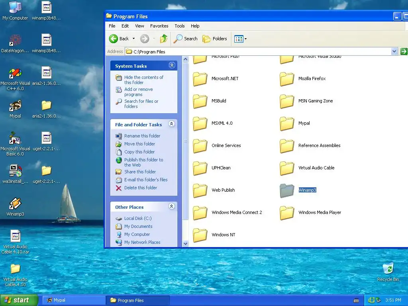Select the MSN Gaming Zone folder
Viewport: 408px width, 306px height.
pos(306,101)
